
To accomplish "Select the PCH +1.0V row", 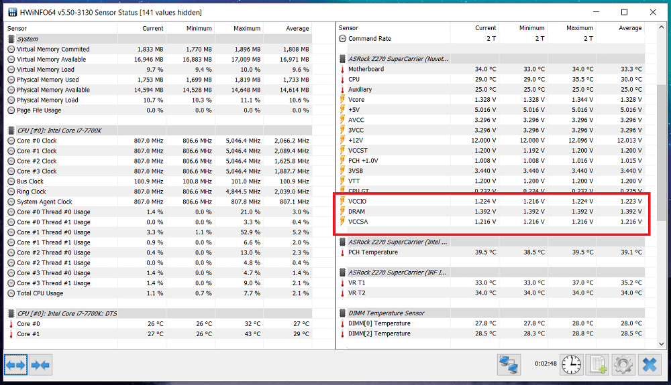I will tap(491, 161).
